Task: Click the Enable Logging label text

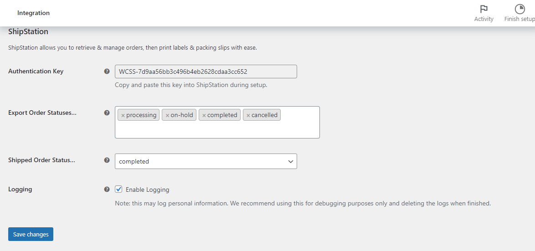Action: (x=147, y=190)
